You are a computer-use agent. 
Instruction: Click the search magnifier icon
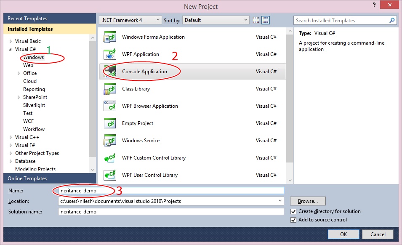click(x=392, y=20)
